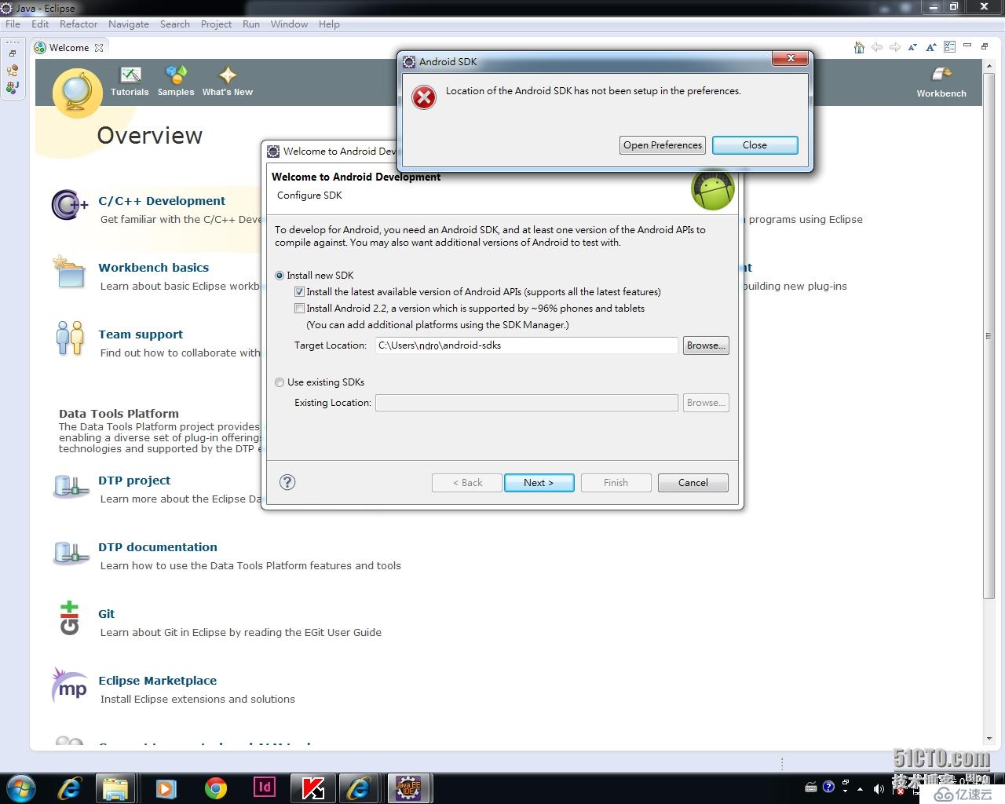Click Cancel in the Android wizard

[693, 483]
